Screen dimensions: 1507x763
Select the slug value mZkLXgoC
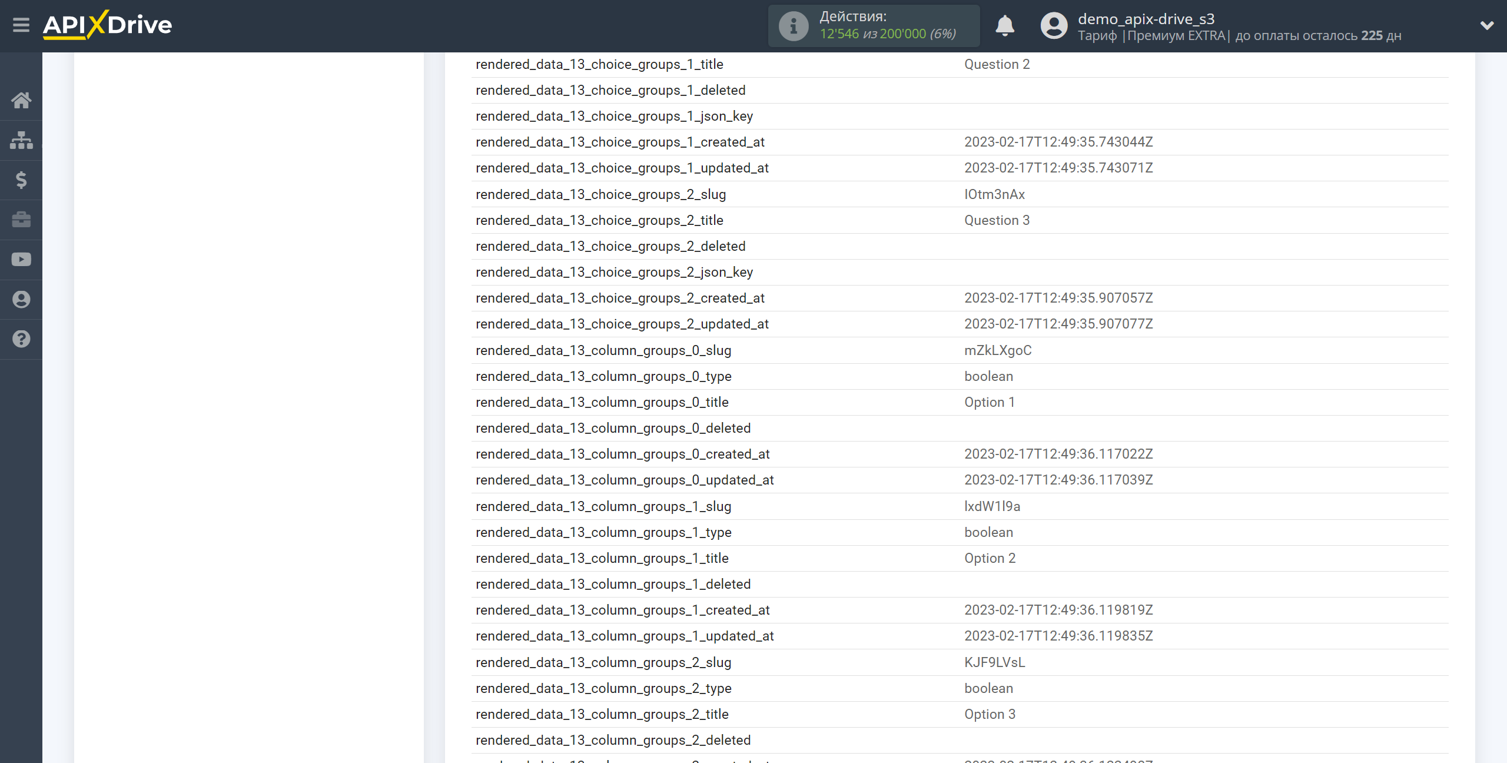(x=998, y=350)
